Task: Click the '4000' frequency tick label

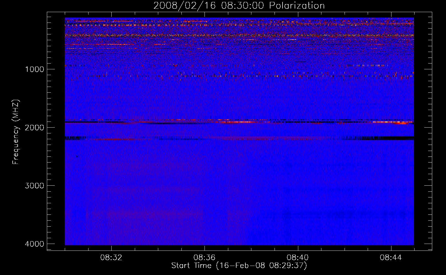Action: [x=34, y=244]
